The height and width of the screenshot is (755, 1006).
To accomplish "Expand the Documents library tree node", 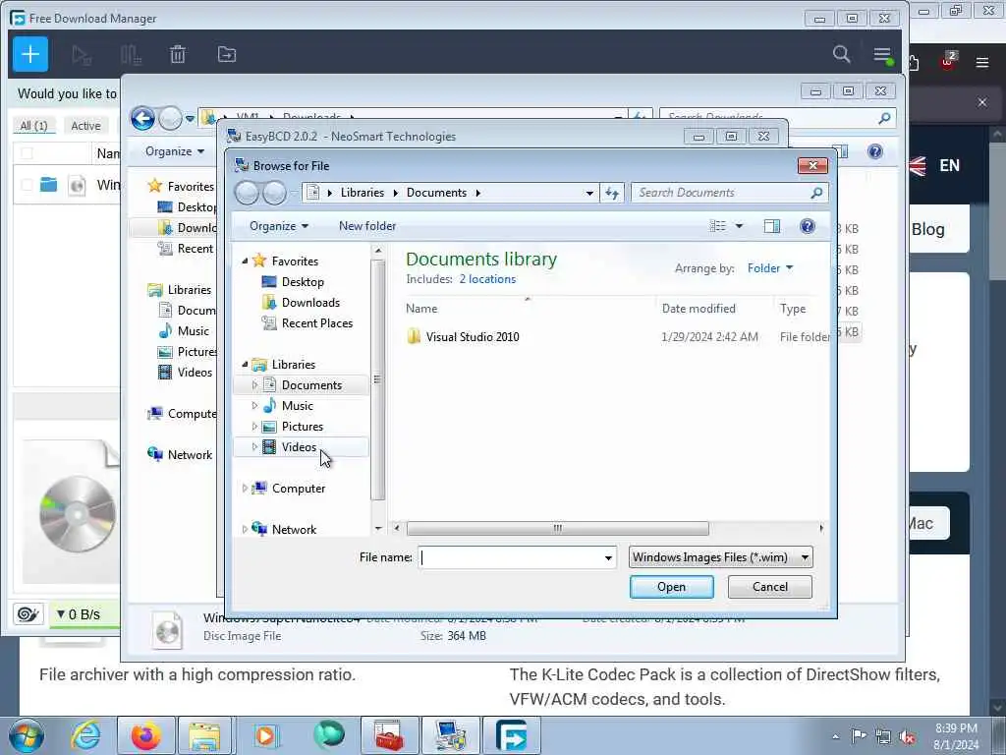I will click(254, 385).
